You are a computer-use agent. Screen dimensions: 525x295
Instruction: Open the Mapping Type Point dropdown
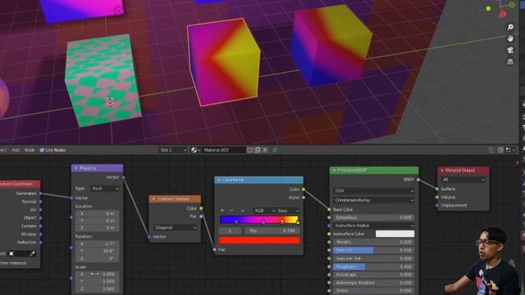pos(105,188)
